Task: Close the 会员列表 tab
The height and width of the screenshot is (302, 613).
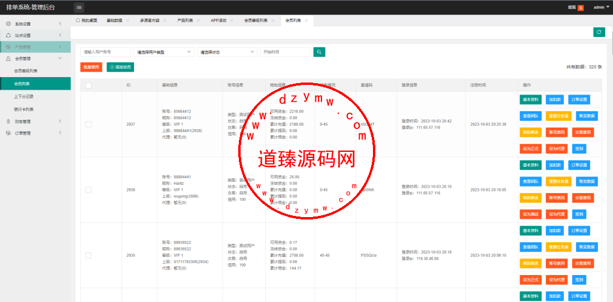Action: click(x=306, y=20)
